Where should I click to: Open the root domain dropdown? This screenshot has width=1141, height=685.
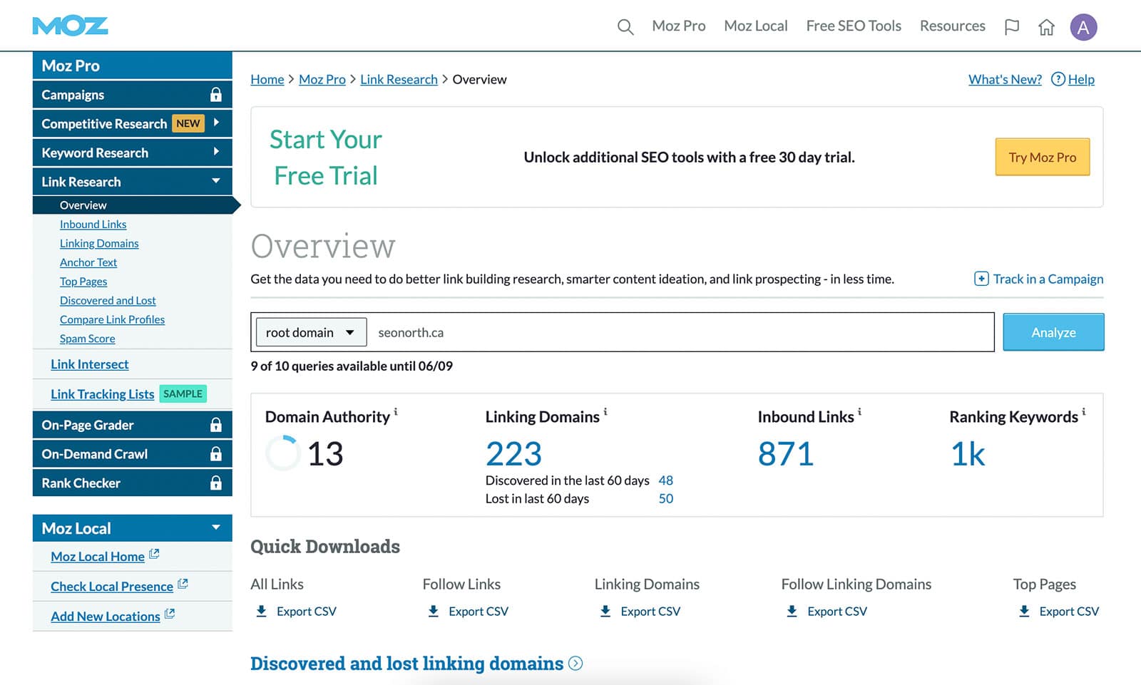(x=311, y=332)
